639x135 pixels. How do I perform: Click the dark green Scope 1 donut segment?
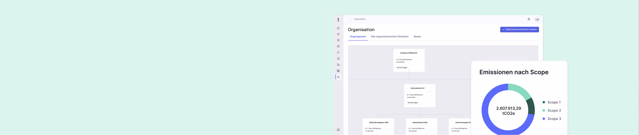click(531, 106)
